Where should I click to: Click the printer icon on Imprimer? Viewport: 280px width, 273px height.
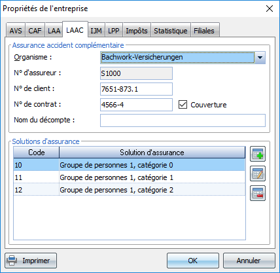tap(12, 261)
